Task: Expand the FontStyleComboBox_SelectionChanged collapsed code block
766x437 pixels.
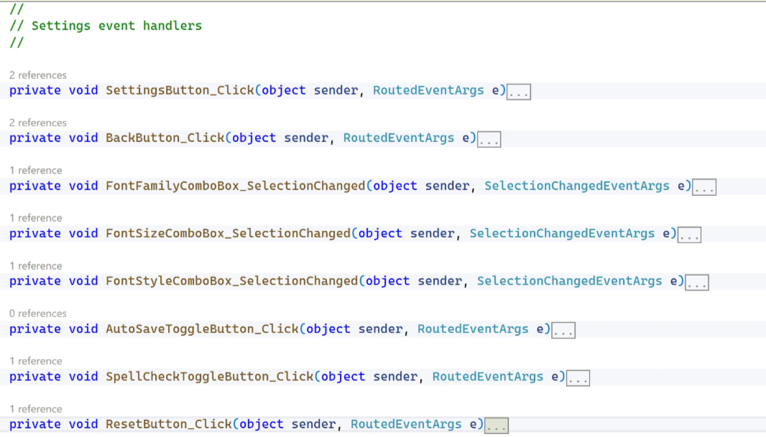Action: (696, 282)
